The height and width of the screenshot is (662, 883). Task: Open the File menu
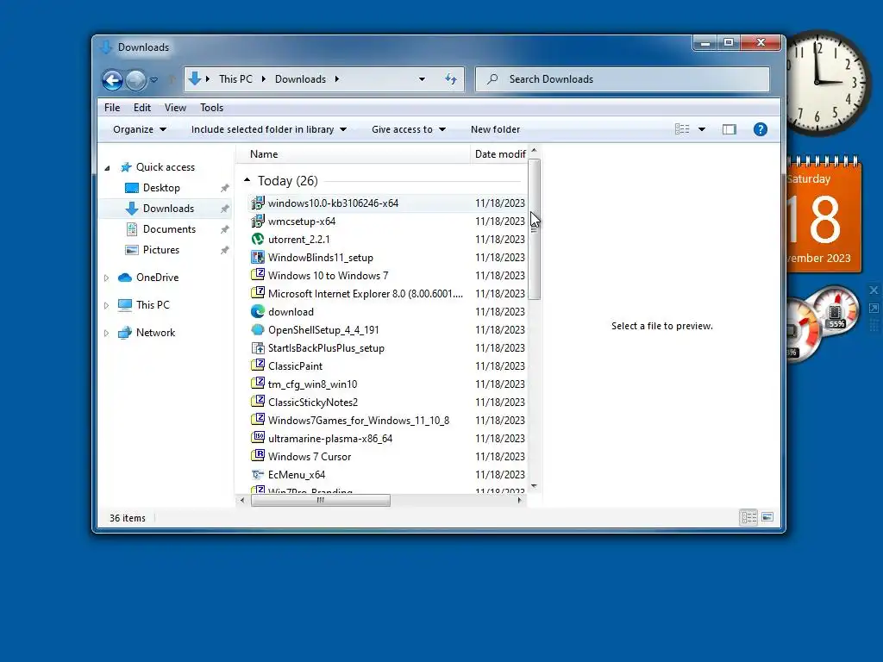pos(112,108)
